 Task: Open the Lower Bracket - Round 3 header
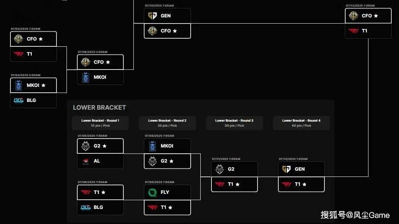pos(234,123)
